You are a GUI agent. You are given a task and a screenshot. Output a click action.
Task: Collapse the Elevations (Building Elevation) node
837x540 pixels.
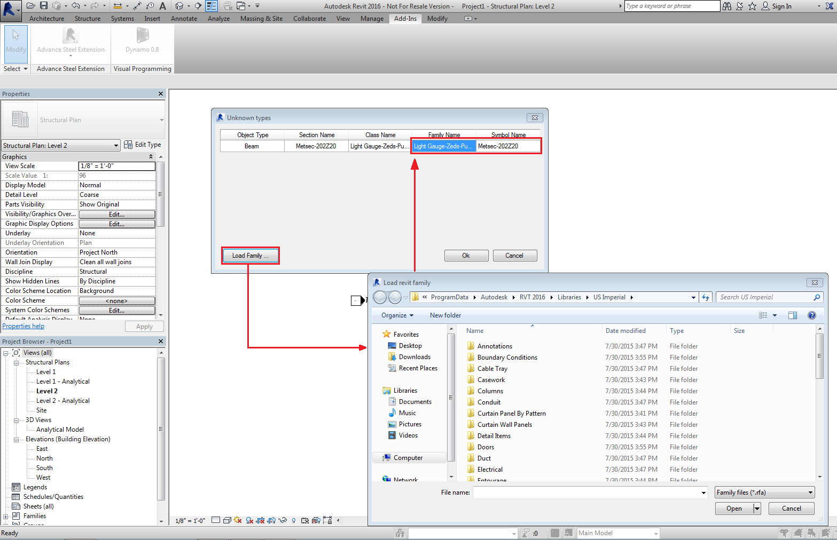coord(16,439)
